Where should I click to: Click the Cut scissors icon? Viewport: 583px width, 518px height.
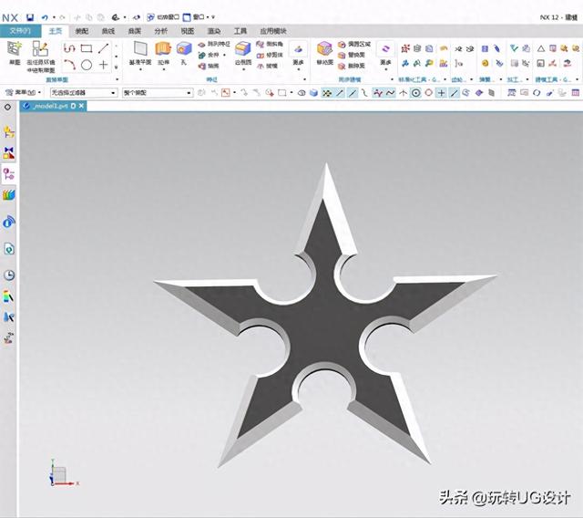pos(77,17)
